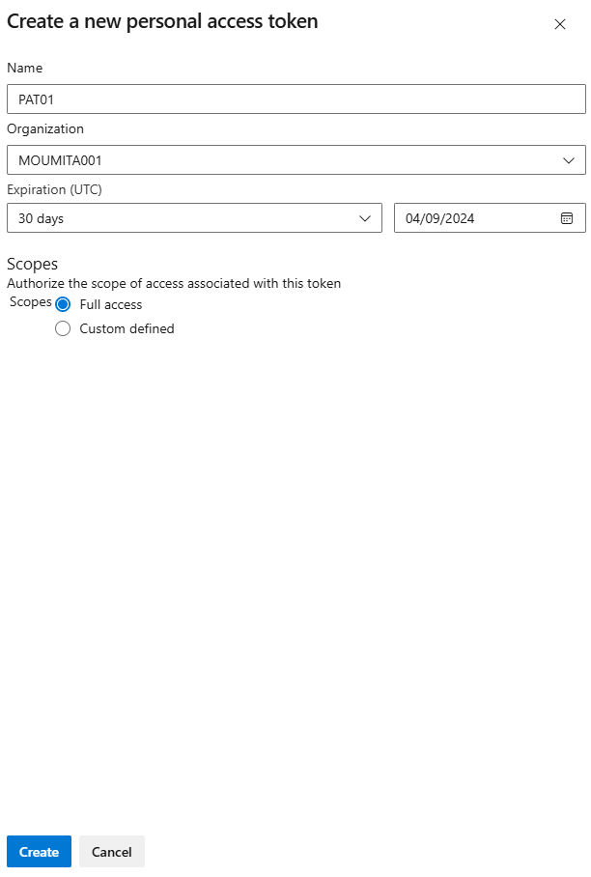Image resolution: width=591 pixels, height=877 pixels.
Task: Select the Custom defined radio button
Action: tap(63, 328)
